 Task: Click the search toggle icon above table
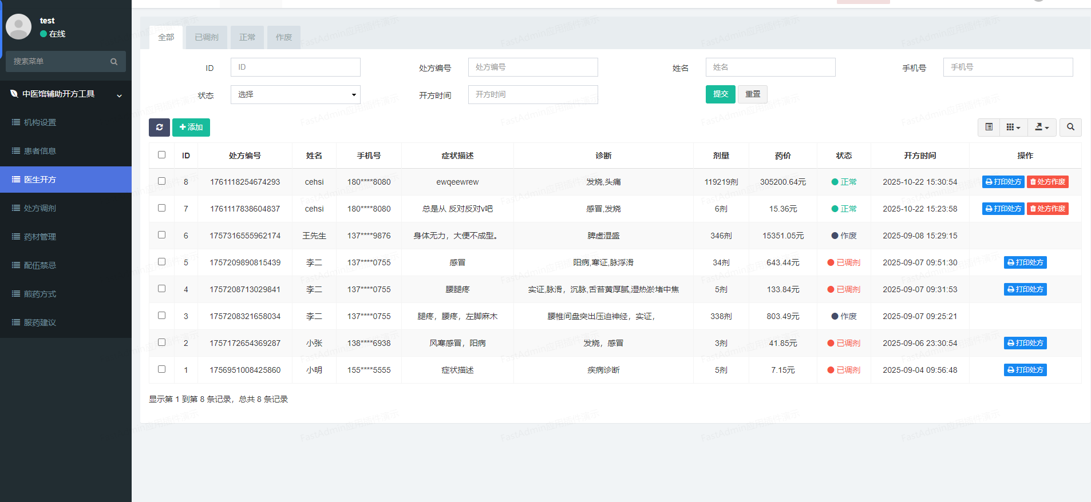tap(1070, 127)
